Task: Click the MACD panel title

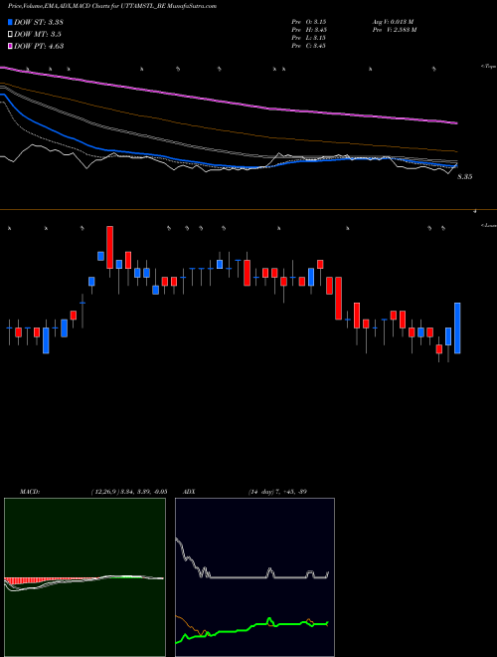Action: [30, 492]
